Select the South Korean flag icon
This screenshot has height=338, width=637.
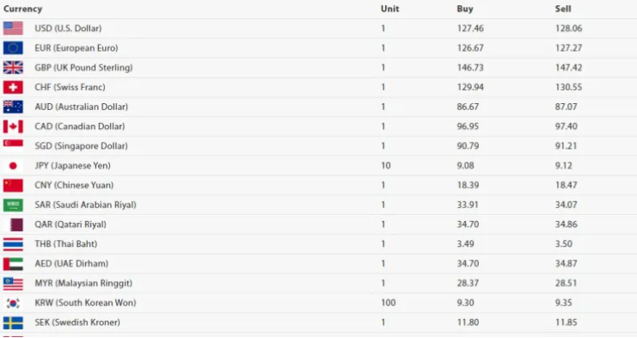pos(13,303)
